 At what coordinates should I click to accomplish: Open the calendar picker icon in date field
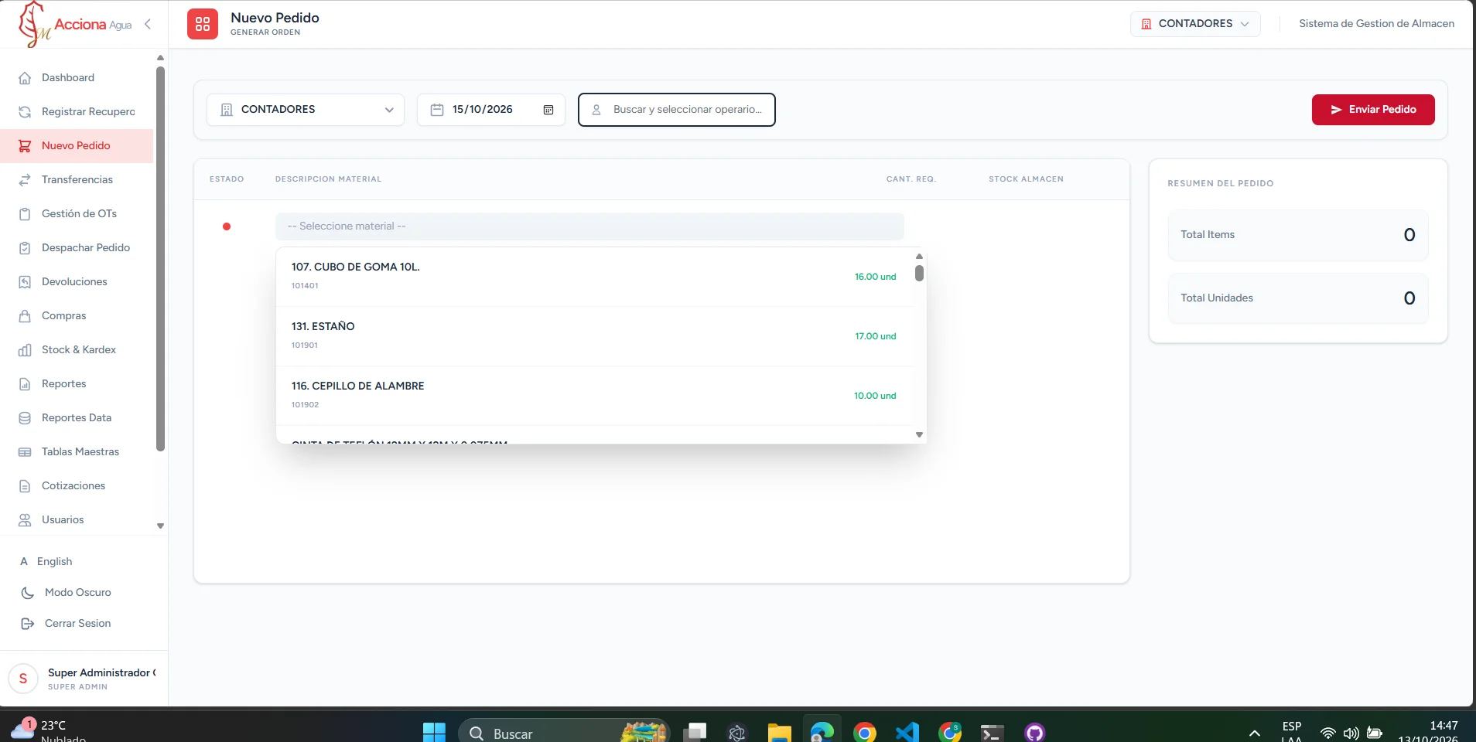tap(548, 110)
